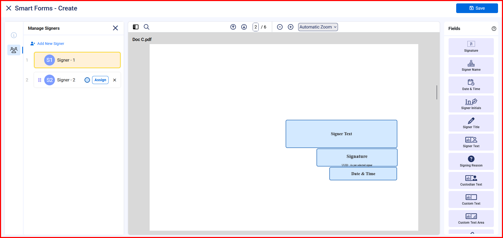Pick the Signing Reason field
The width and height of the screenshot is (503, 238).
point(471,161)
